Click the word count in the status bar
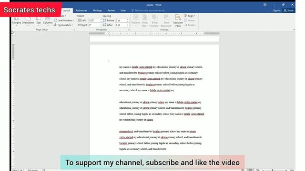Viewport: 305px width, 171px height. click(33, 170)
